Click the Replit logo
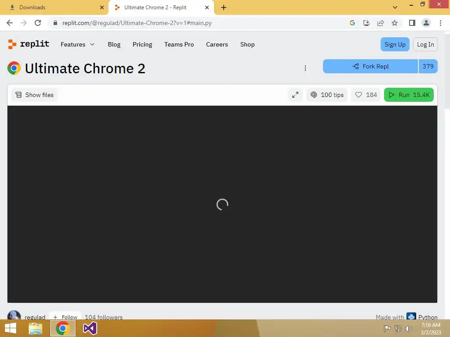Screen dimensions: 450x337 pyautogui.click(x=29, y=44)
